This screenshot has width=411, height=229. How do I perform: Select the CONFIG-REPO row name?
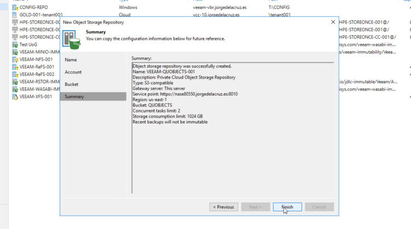(x=33, y=7)
